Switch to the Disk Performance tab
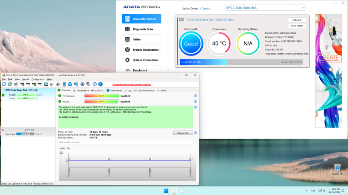Viewport: 348px width, 195px height. click(x=144, y=91)
